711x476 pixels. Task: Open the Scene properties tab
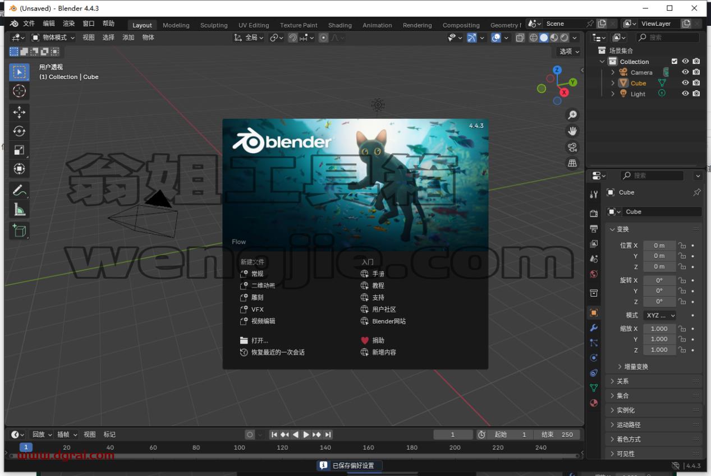pyautogui.click(x=594, y=259)
